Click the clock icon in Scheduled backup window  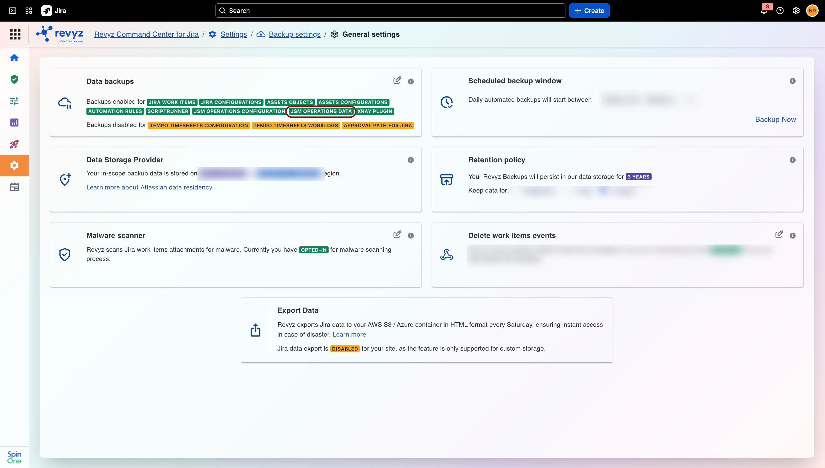[447, 102]
